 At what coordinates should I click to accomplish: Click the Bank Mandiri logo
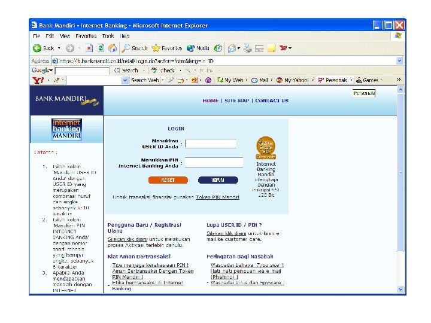tap(67, 100)
